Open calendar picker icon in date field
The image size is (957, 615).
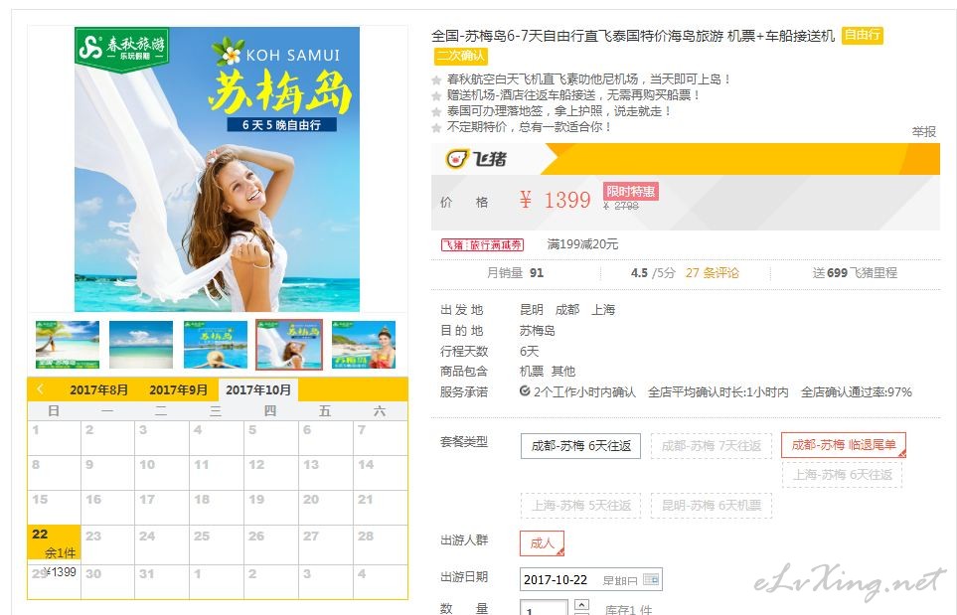click(x=651, y=579)
